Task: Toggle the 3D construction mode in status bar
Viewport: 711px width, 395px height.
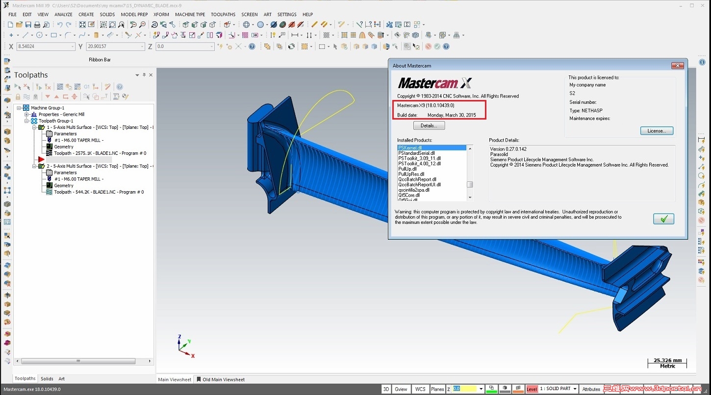Action: tap(386, 389)
